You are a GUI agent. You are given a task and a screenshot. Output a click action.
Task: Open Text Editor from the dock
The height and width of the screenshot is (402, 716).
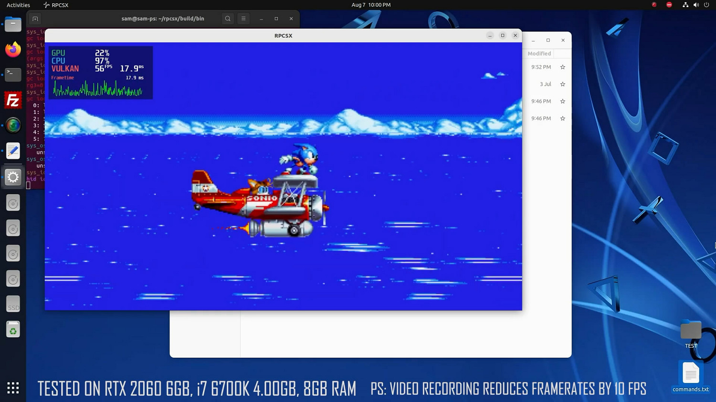pos(13,151)
